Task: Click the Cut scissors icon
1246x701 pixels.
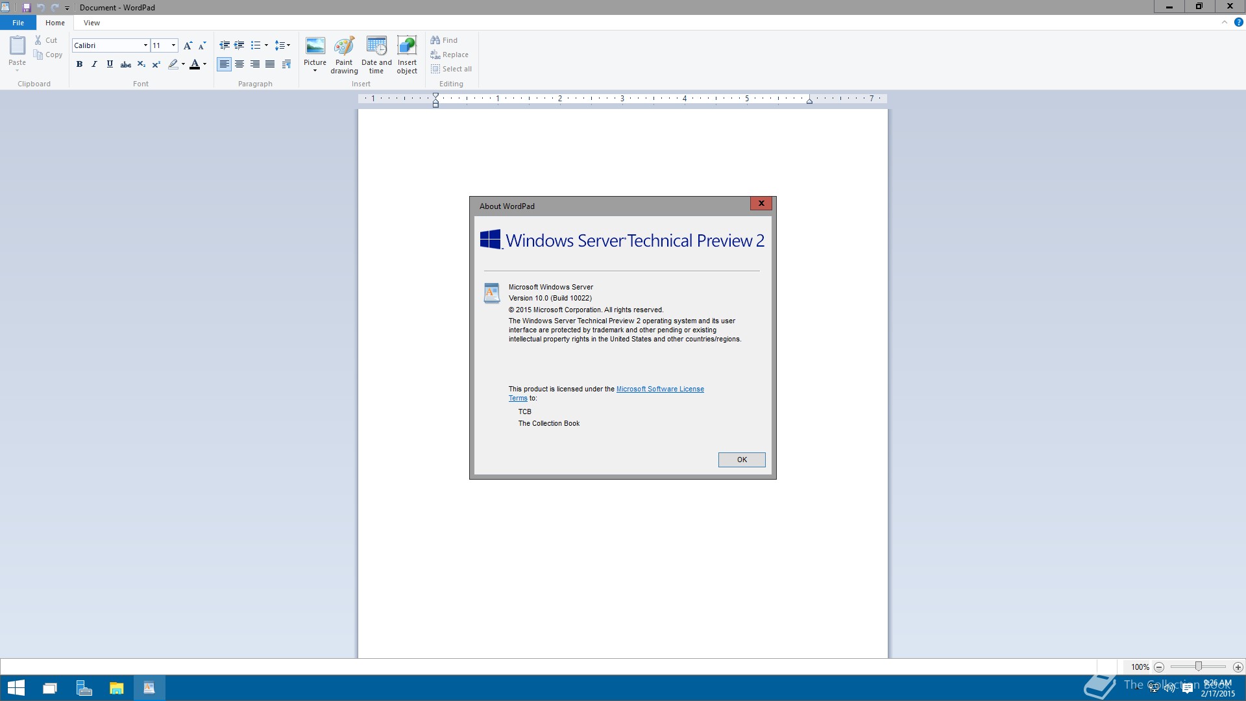Action: tap(38, 40)
